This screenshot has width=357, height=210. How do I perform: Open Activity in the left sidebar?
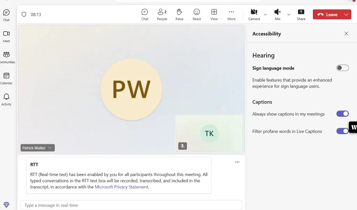(7, 99)
